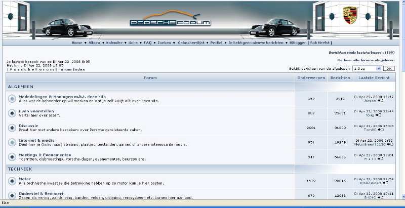Click the 'Berichten' column header
405x208 pixels.
tap(340, 77)
